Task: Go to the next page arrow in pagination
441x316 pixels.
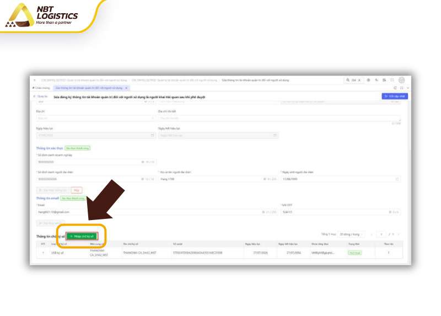Action: 398,234
